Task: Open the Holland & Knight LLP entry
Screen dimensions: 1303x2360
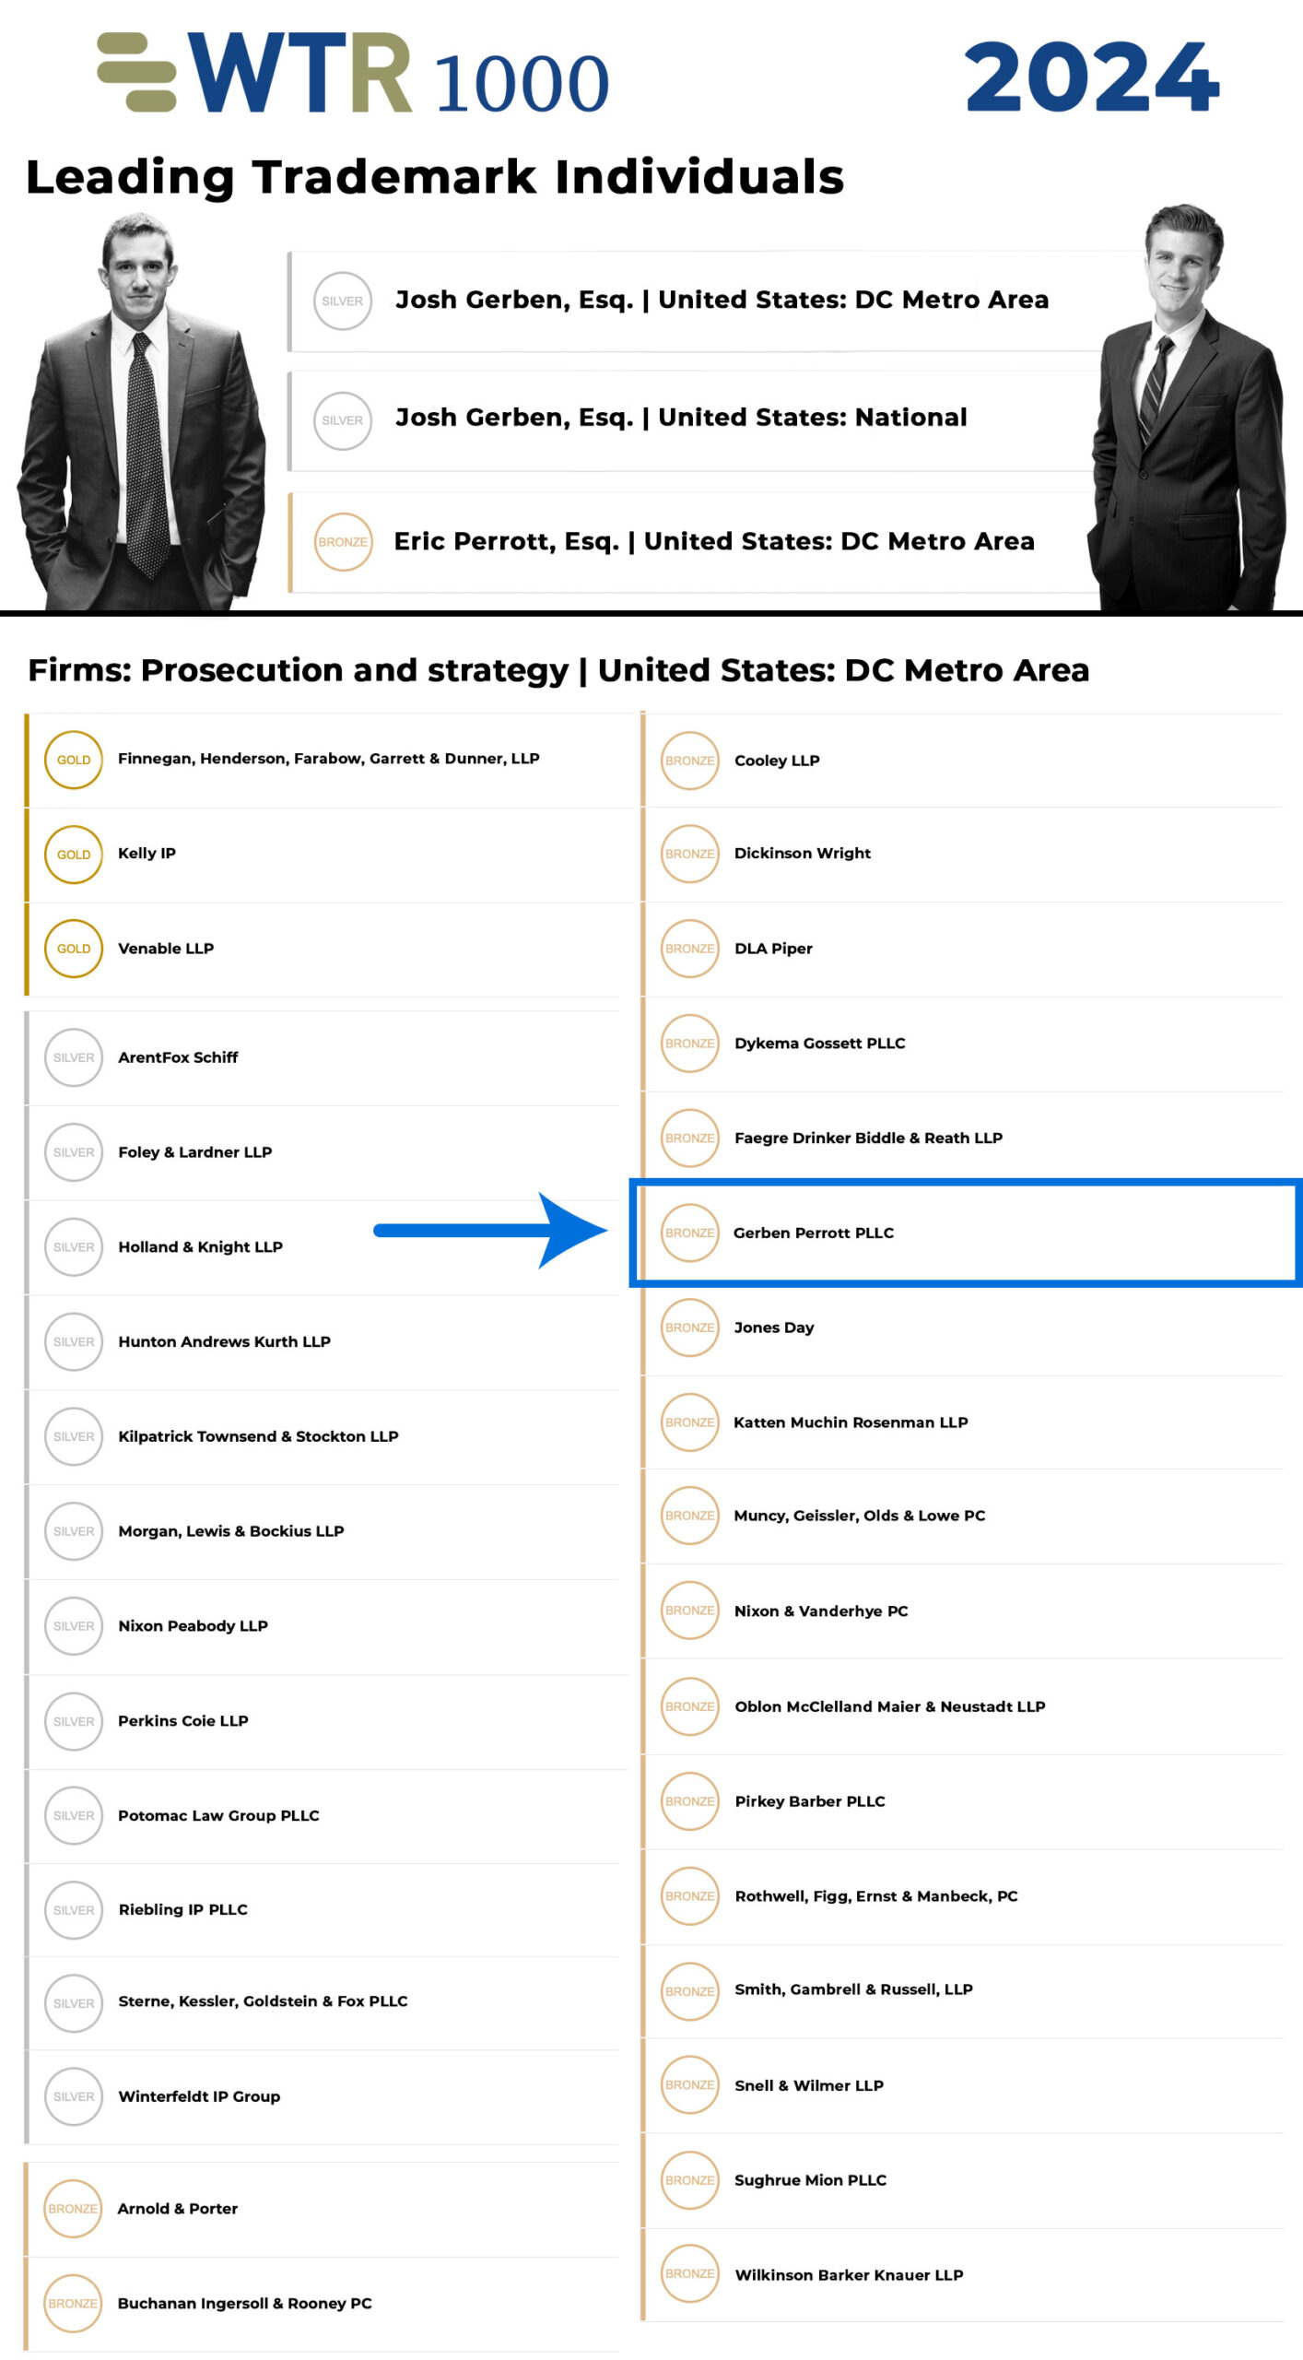Action: point(200,1246)
